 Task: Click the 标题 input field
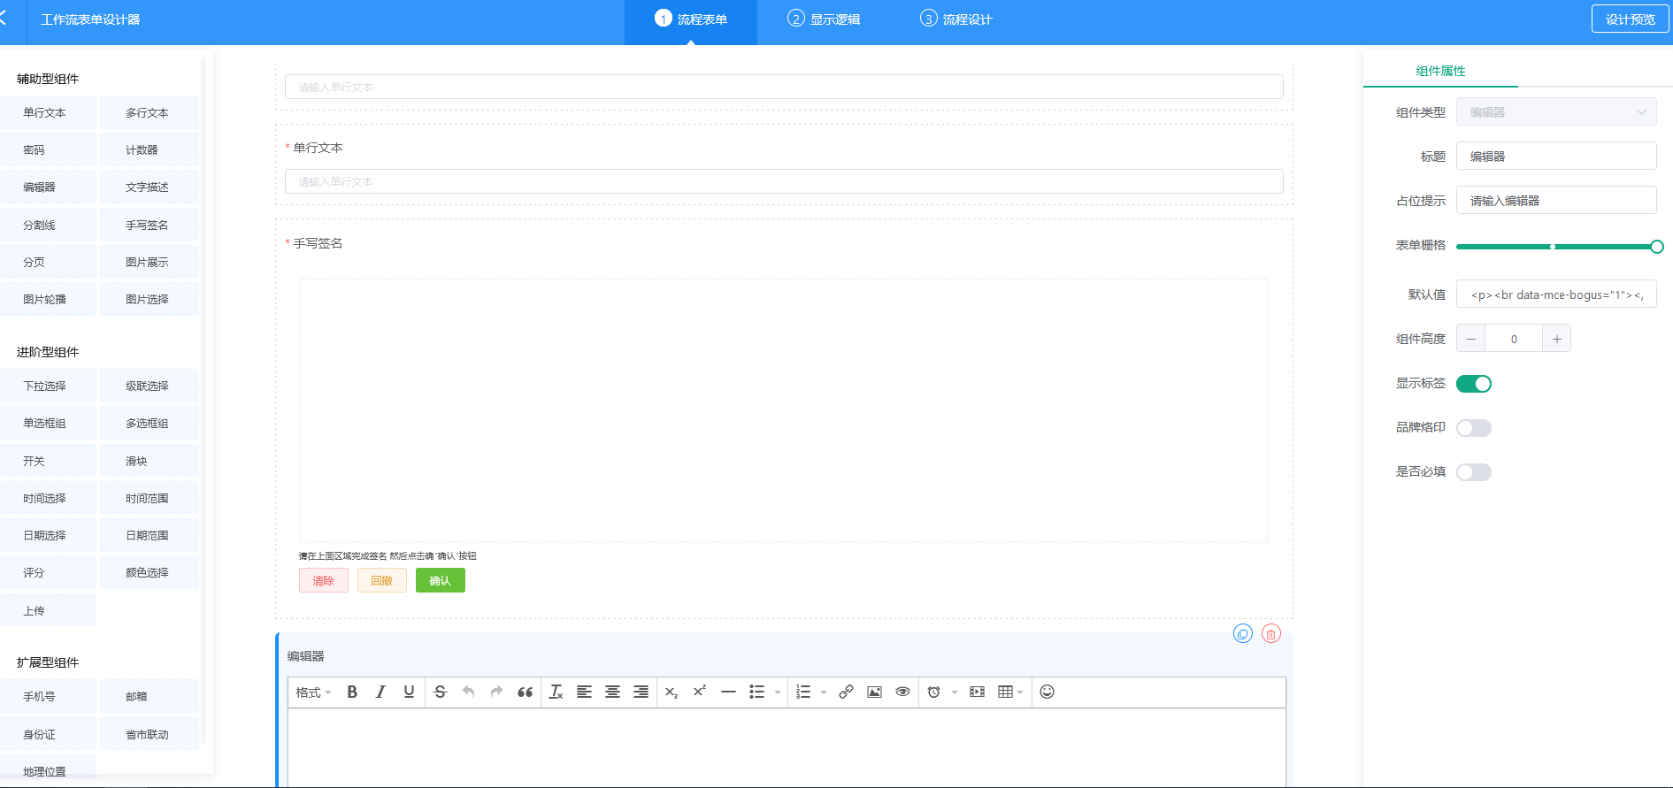[x=1556, y=157]
